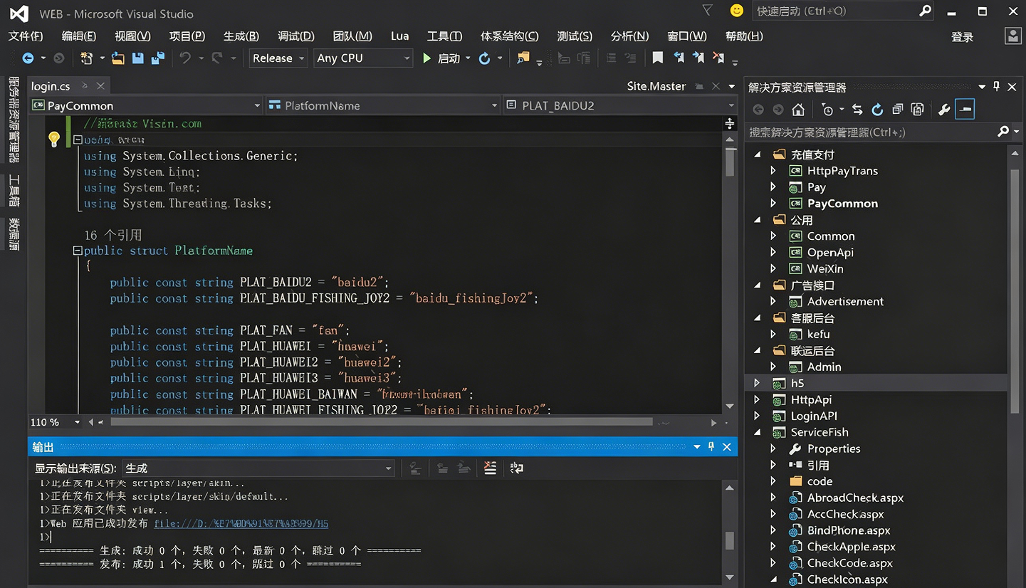Click the green Start debugging play icon

point(426,58)
